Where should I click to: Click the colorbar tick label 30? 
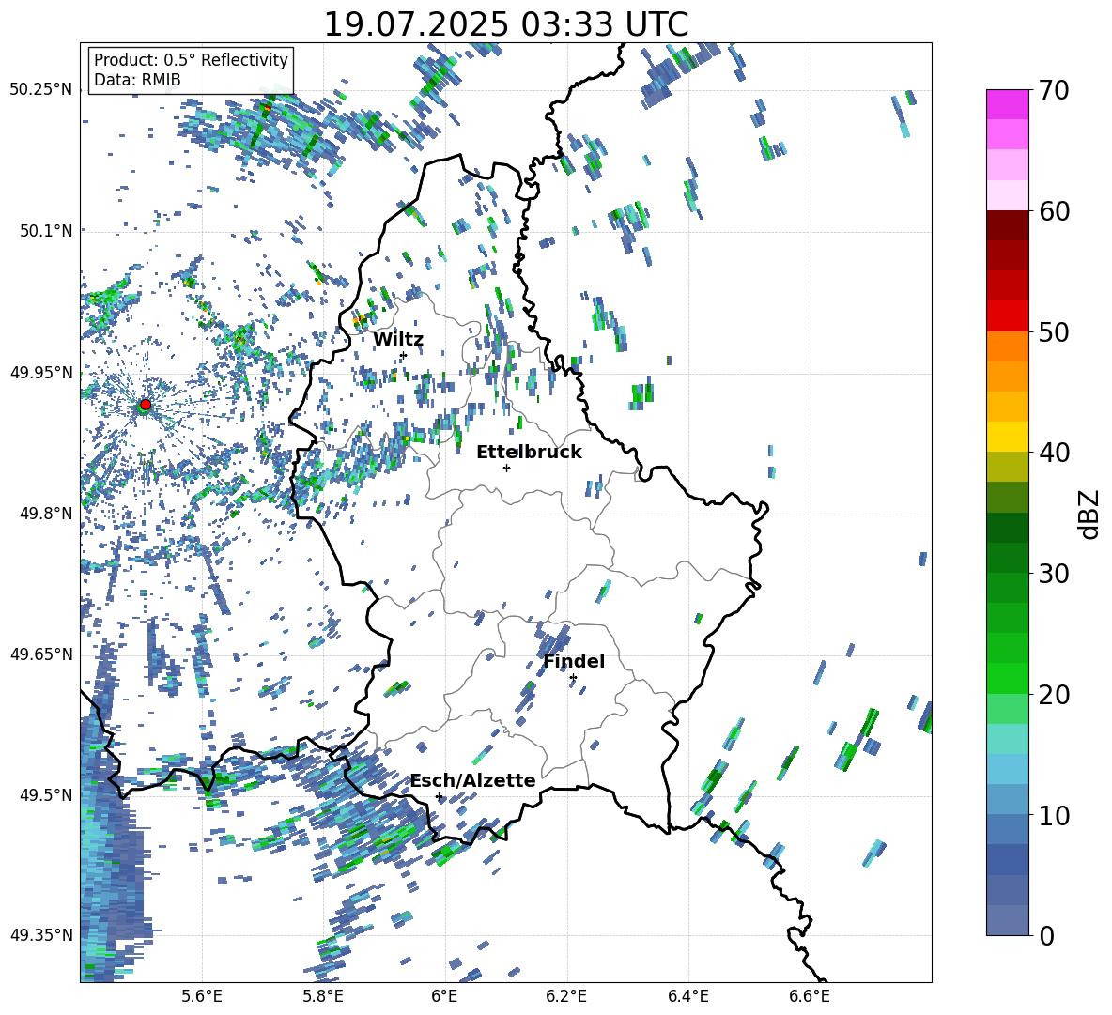pos(1054,574)
